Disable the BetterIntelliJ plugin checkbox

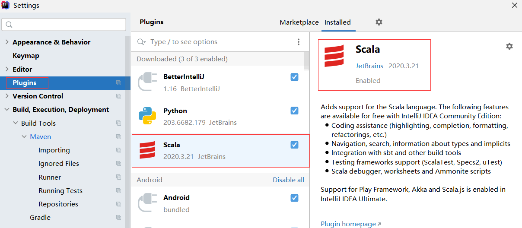pyautogui.click(x=294, y=77)
